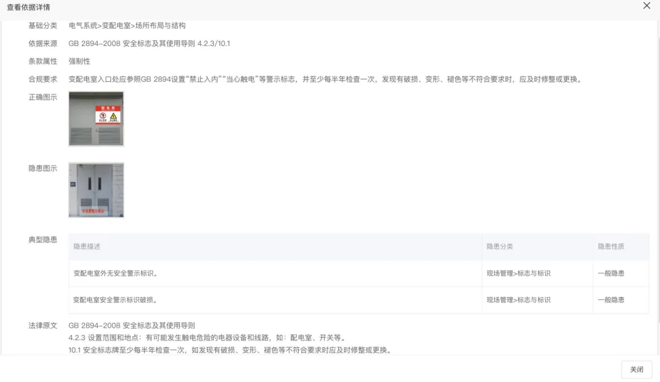
Task: Click the 关闭 button
Action: pyautogui.click(x=636, y=370)
